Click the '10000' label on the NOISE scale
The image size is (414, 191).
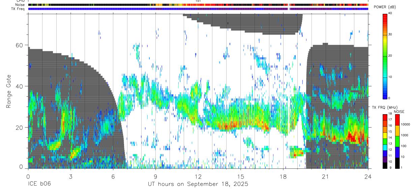pos(405,124)
